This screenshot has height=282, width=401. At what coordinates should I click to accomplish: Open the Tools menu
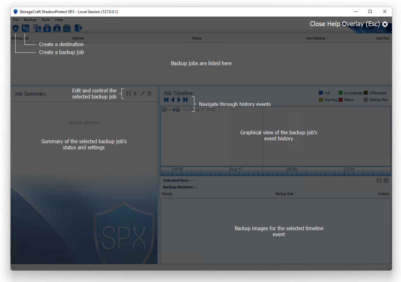click(x=46, y=20)
